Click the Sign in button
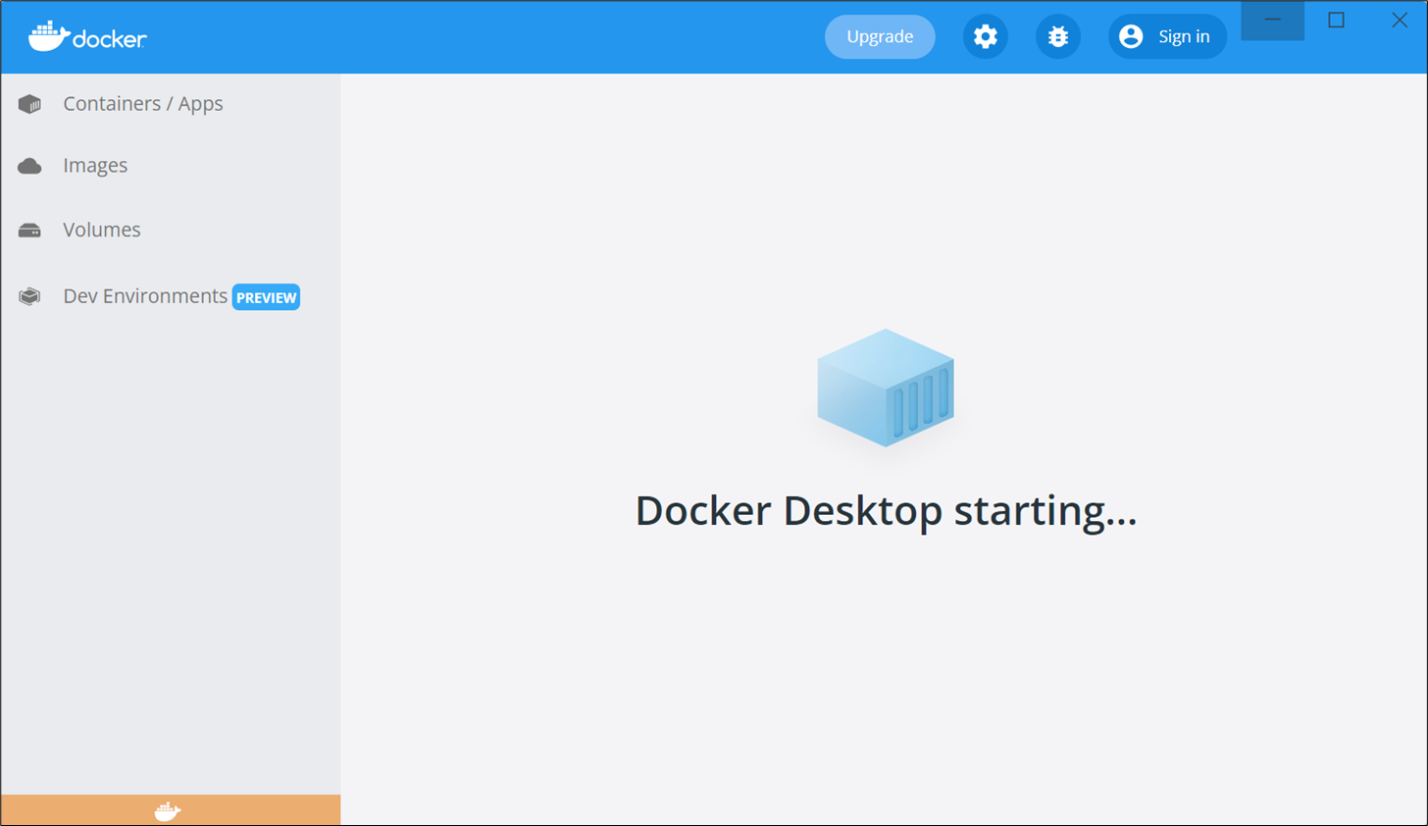Image resolution: width=1428 pixels, height=826 pixels. [x=1167, y=36]
